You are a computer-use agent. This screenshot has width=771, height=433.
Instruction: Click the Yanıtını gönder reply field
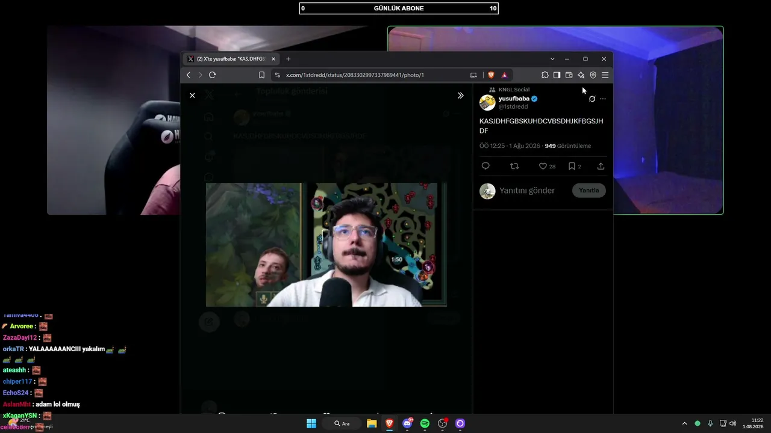click(527, 191)
